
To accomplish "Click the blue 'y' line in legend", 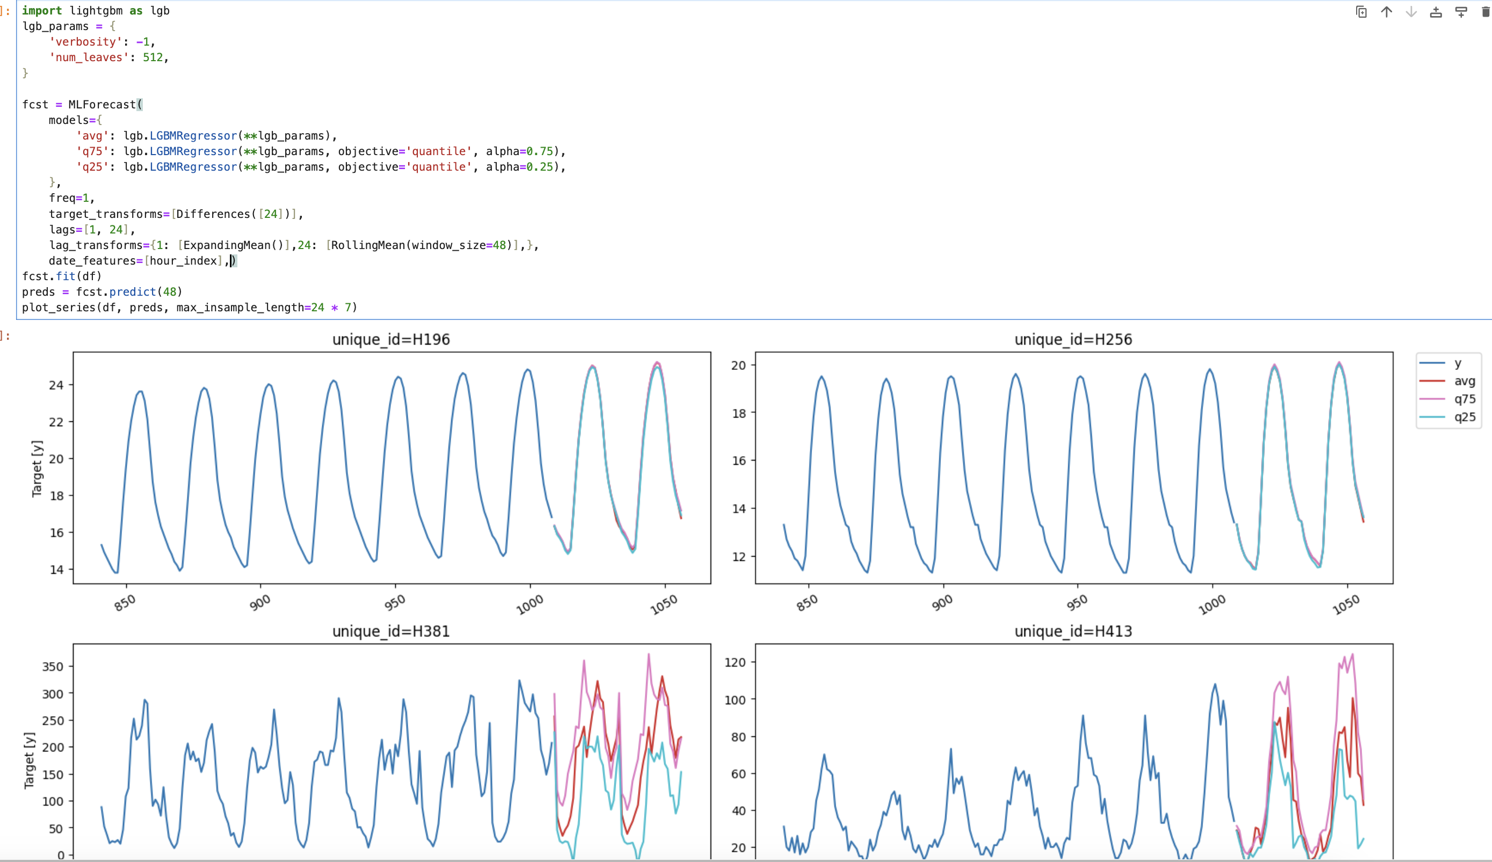I will pyautogui.click(x=1432, y=363).
